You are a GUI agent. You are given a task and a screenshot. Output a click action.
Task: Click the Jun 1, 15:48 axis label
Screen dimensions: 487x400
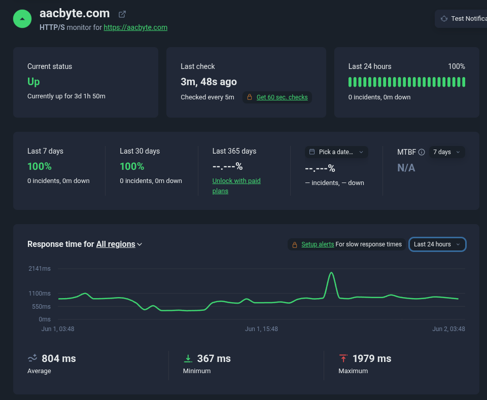[261, 329]
